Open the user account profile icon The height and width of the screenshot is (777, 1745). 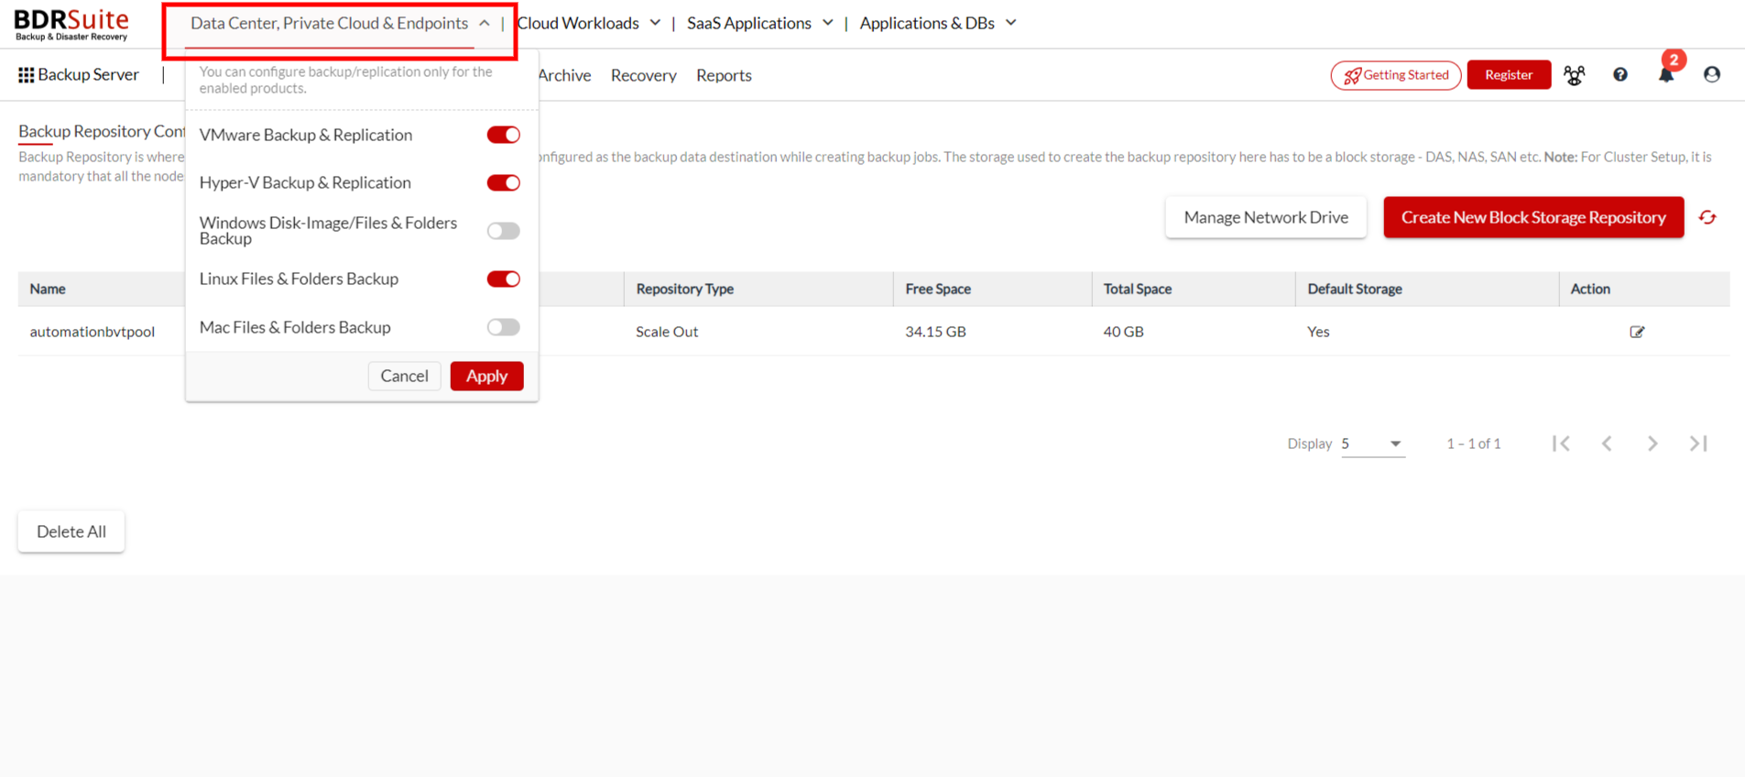point(1711,75)
